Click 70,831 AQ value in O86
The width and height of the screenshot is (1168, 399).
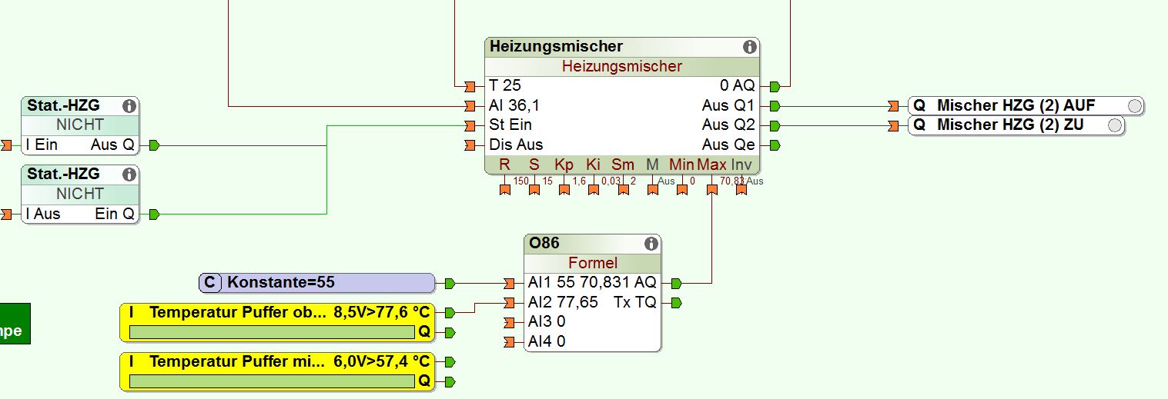coord(620,283)
